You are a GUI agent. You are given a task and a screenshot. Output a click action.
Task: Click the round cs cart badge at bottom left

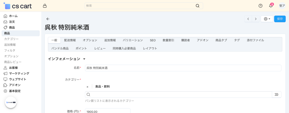(x=11, y=102)
